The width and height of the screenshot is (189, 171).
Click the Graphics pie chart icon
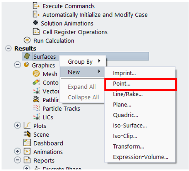(x=26, y=65)
